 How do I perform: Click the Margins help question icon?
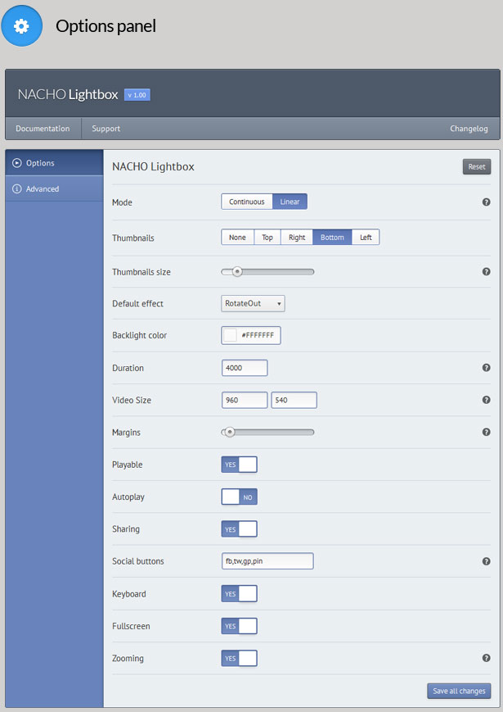486,432
